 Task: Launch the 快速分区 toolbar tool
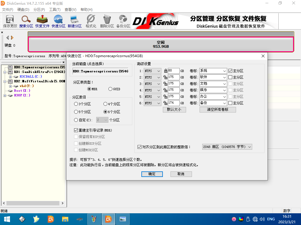[x=58, y=21]
